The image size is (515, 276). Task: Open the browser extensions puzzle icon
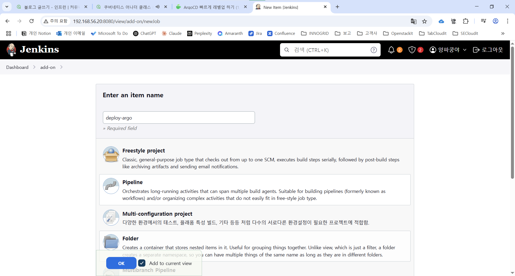point(466,21)
